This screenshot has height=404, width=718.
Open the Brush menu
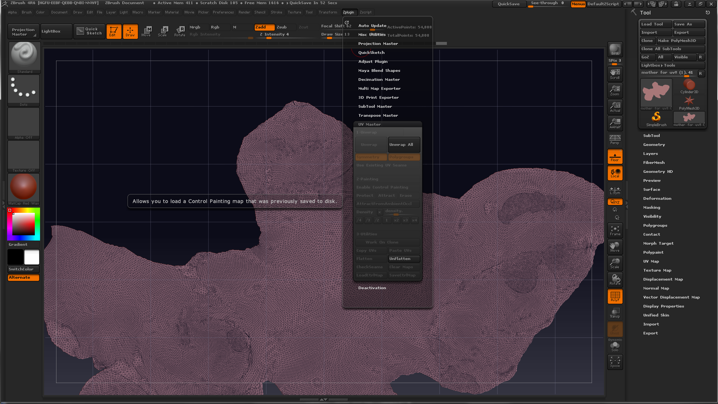27,12
